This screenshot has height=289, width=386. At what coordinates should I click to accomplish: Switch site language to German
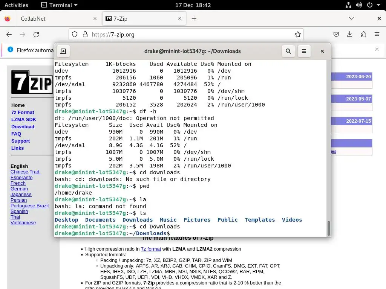(19, 189)
